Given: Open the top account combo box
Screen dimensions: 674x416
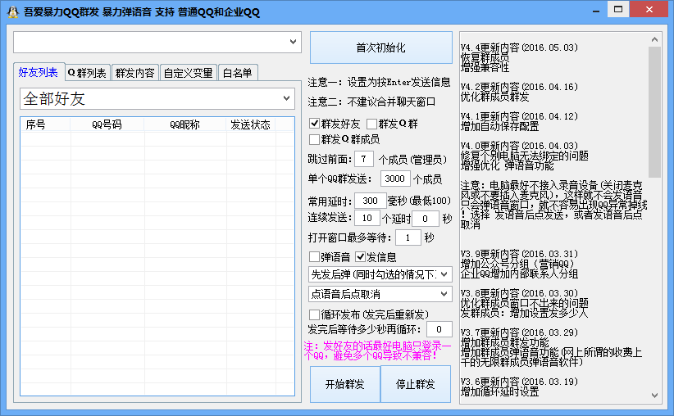Looking at the screenshot, I should click(x=294, y=41).
